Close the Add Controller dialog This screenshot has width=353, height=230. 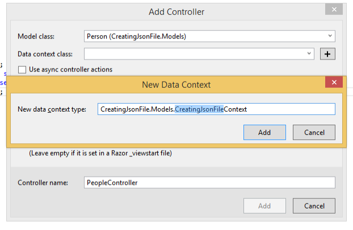333,10
